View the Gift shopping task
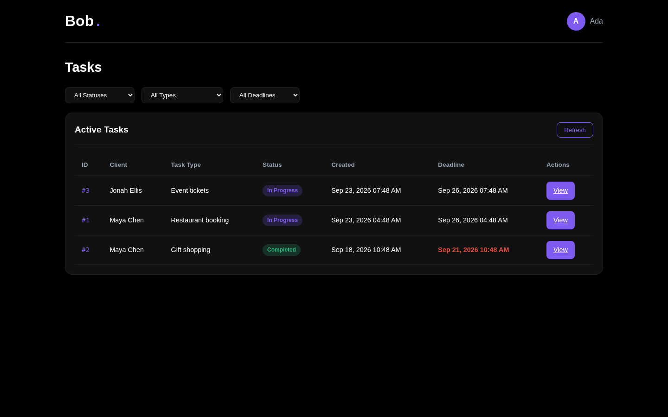 point(560,250)
